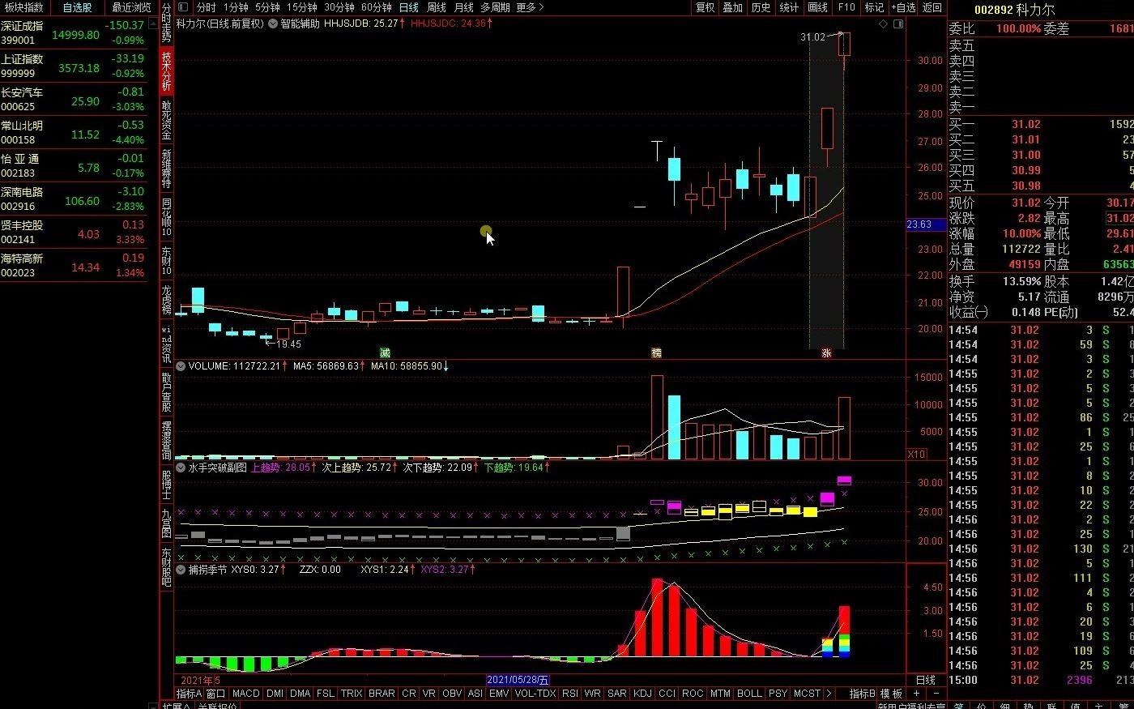
Task: Select the 60分钟 period
Action: [377, 7]
